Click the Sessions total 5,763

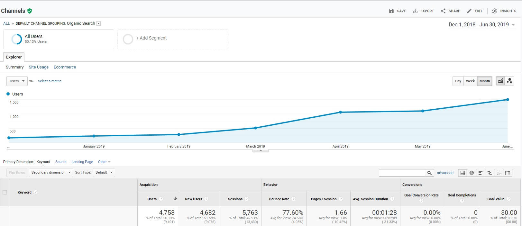click(x=250, y=212)
